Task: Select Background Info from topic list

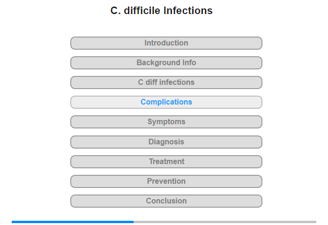Action: pyautogui.click(x=166, y=63)
